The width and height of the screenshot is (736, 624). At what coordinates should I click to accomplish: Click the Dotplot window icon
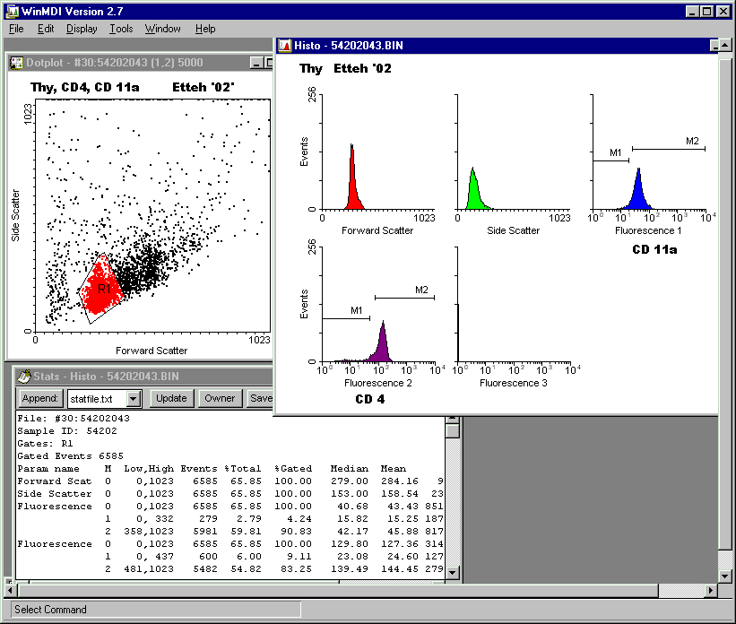coord(16,63)
